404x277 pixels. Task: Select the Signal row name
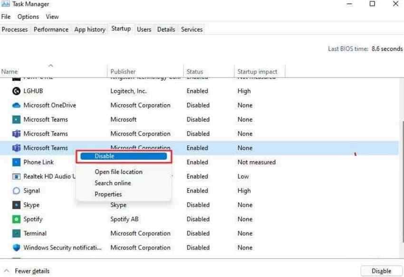[32, 191]
